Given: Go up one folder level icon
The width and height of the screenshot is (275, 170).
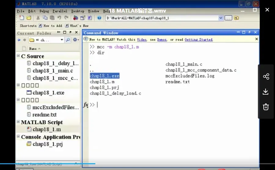Looking at the screenshot, I should 237,18.
